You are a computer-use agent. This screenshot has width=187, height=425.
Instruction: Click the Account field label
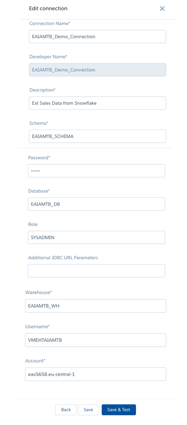(35, 361)
